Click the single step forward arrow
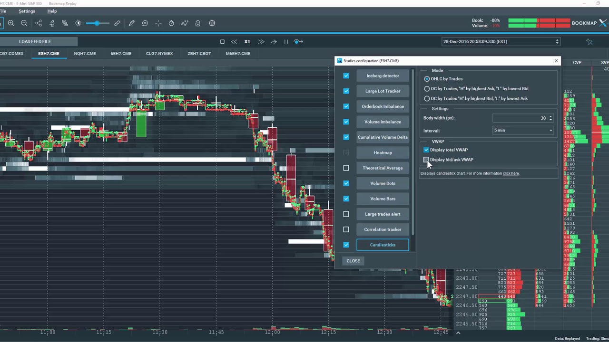The width and height of the screenshot is (609, 342). pyautogui.click(x=274, y=42)
